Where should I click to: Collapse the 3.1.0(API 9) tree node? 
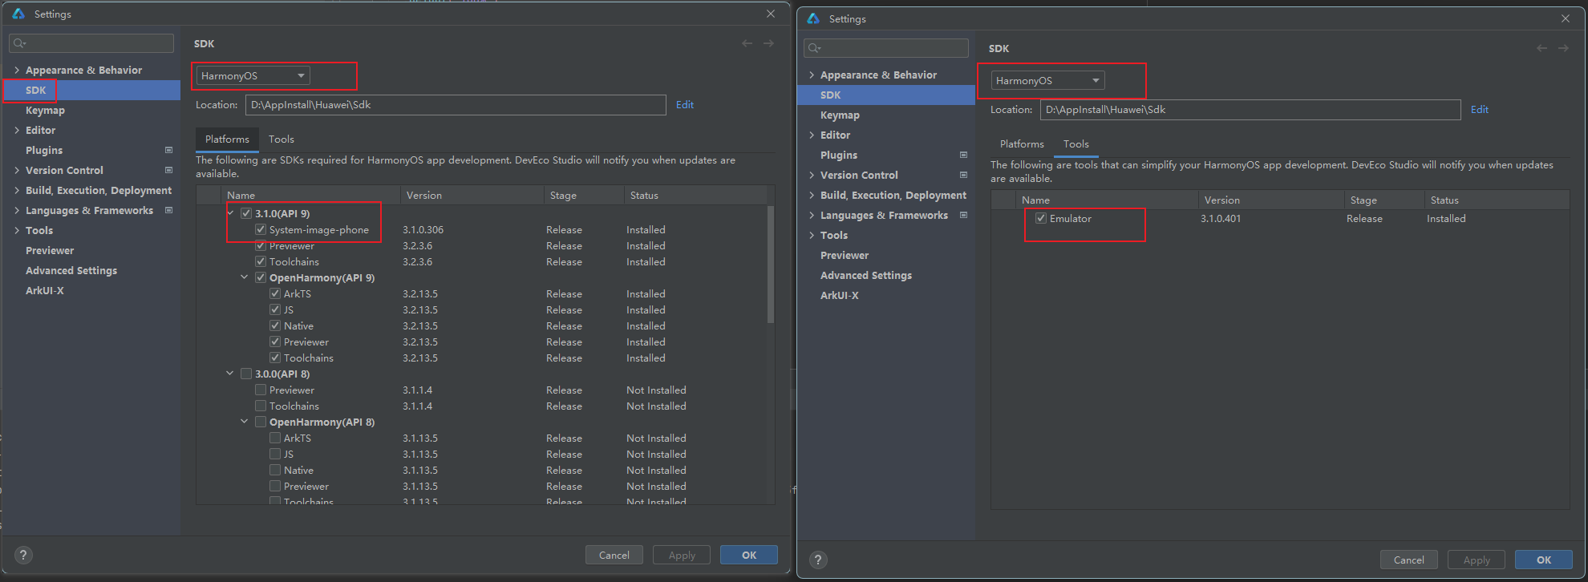point(230,213)
